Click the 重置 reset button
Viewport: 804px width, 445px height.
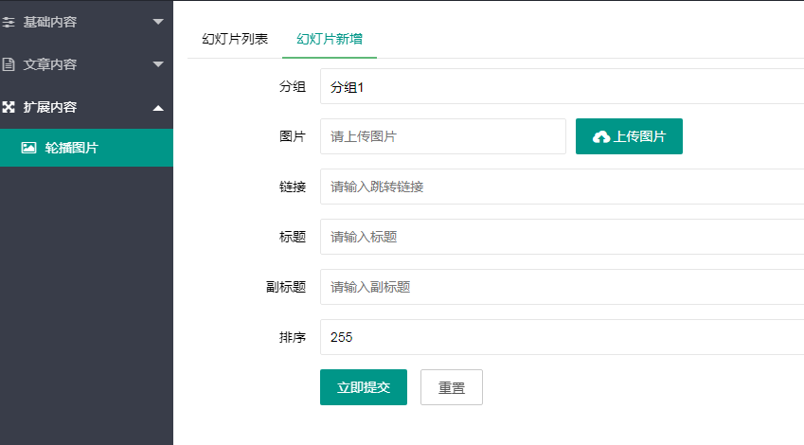click(452, 387)
